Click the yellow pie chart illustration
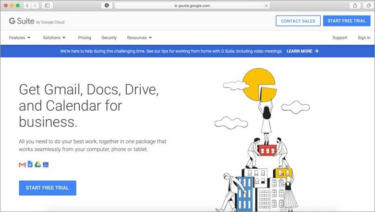 [x=260, y=85]
